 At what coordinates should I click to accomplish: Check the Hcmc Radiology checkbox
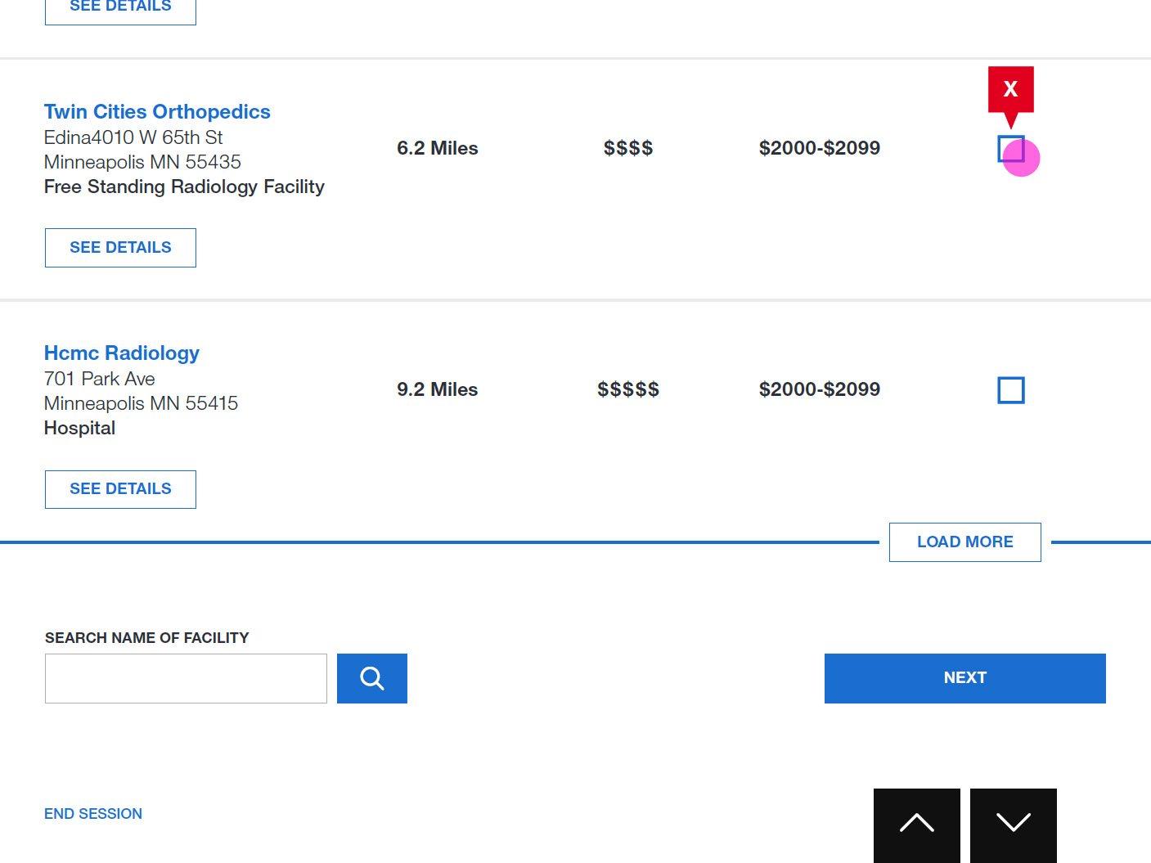pyautogui.click(x=1011, y=390)
